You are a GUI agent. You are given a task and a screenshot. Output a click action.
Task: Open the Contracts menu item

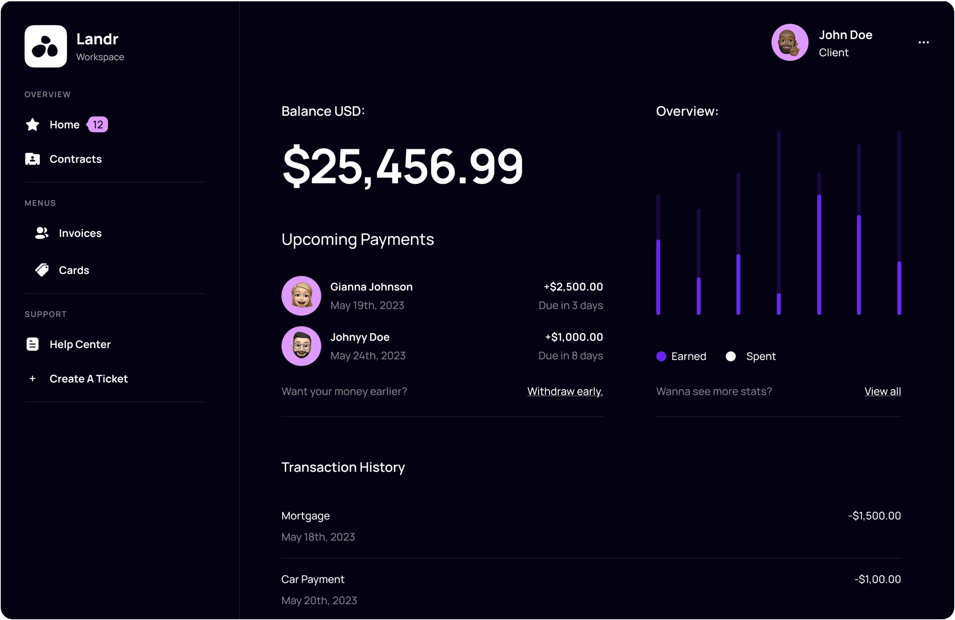[76, 159]
